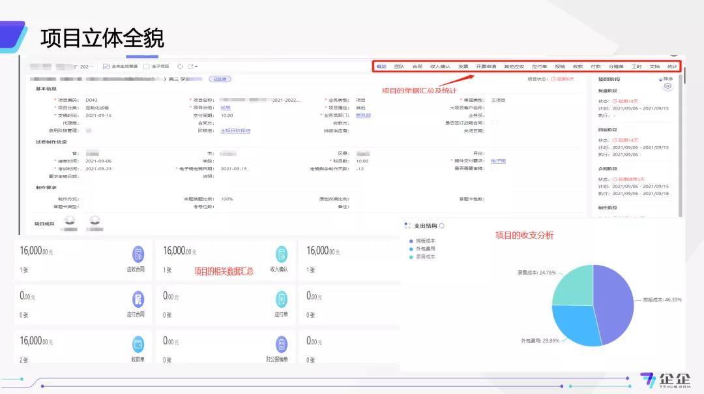
Task: Open the share/export dropdown arrow
Action: [x=196, y=67]
